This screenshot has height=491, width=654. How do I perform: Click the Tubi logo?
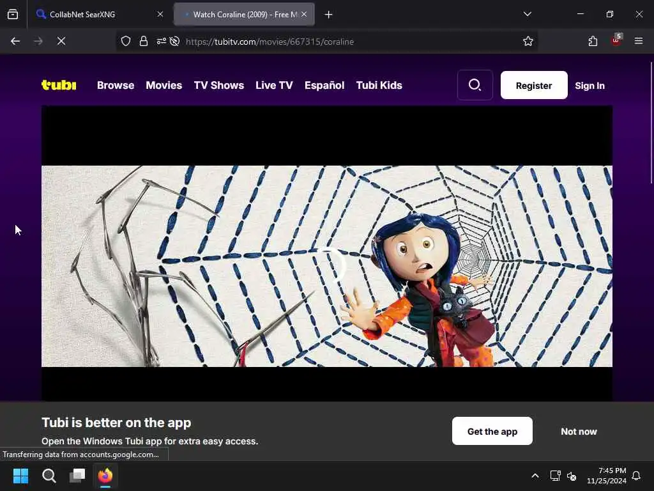click(x=59, y=85)
